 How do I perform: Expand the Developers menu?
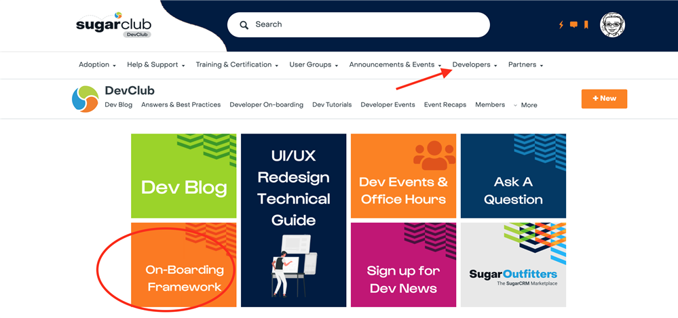point(475,65)
